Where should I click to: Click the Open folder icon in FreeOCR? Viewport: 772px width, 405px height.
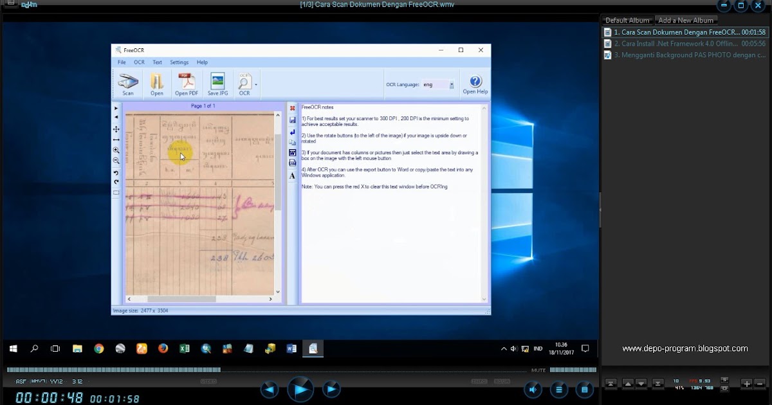pos(157,85)
